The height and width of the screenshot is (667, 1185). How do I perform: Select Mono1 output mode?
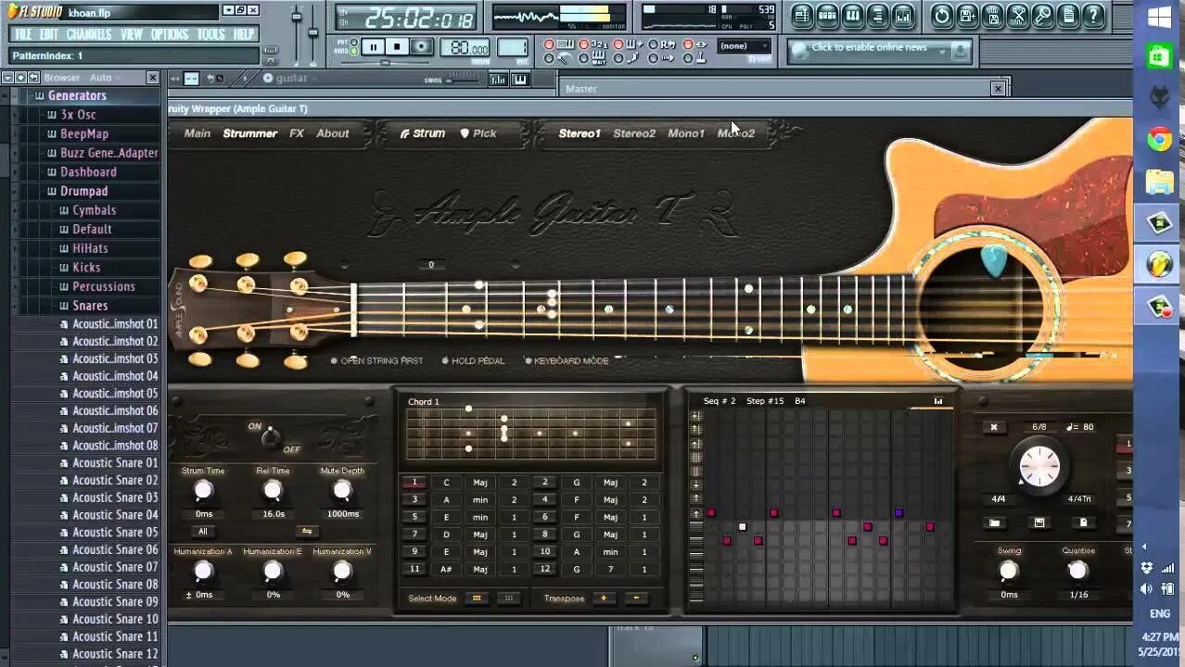[x=686, y=133]
